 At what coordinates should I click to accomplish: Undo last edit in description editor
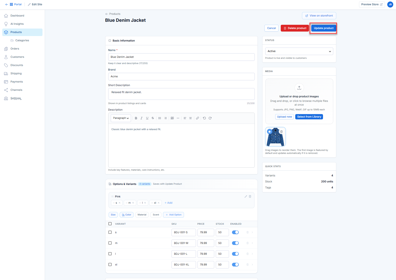pyautogui.click(x=204, y=118)
